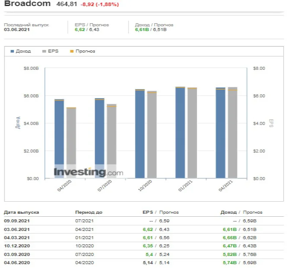Click the revenue value 6,47B in table
This screenshot has height=268, width=288.
click(230, 246)
